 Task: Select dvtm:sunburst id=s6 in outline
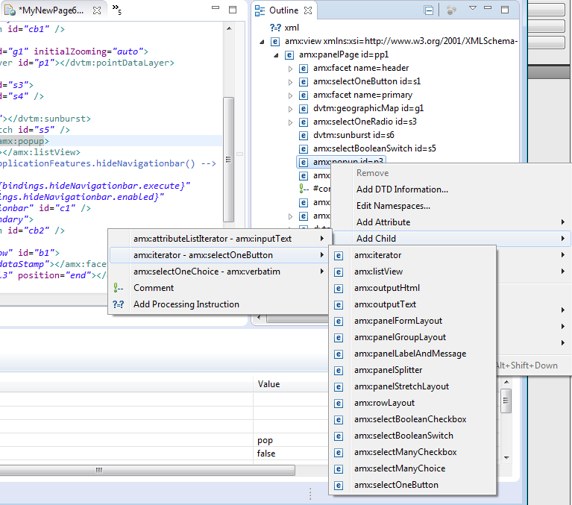(x=353, y=135)
